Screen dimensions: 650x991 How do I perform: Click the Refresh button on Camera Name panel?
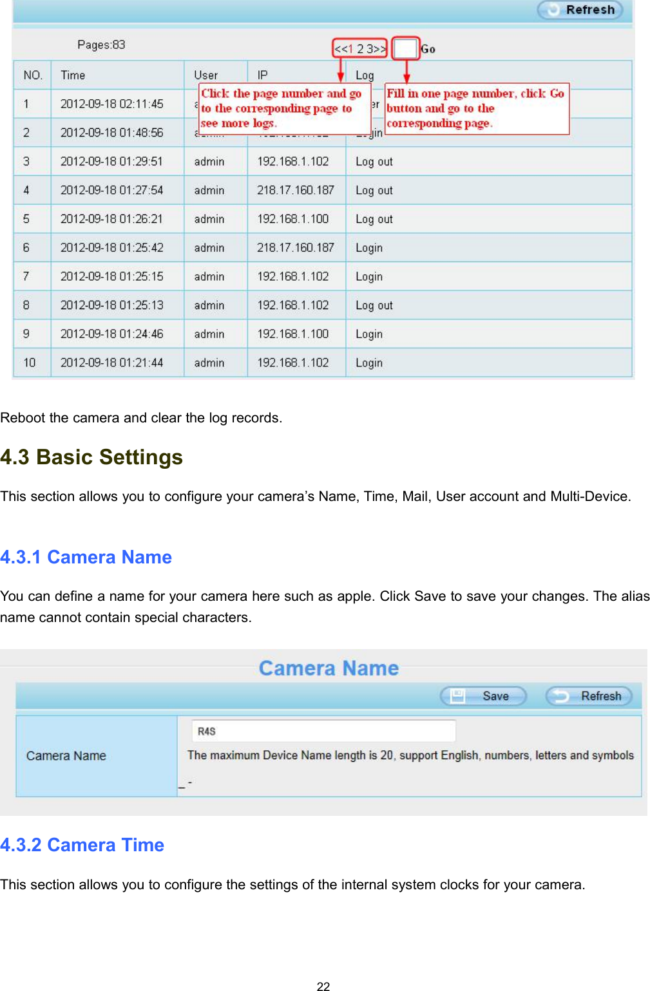588,696
